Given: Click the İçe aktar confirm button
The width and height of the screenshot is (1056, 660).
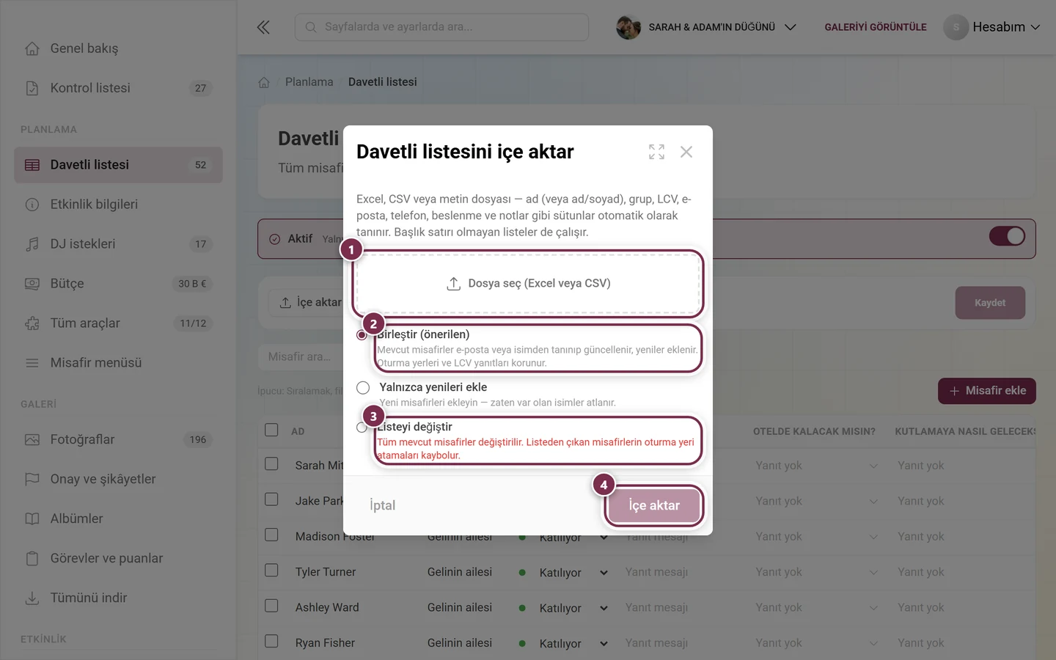Looking at the screenshot, I should coord(654,505).
